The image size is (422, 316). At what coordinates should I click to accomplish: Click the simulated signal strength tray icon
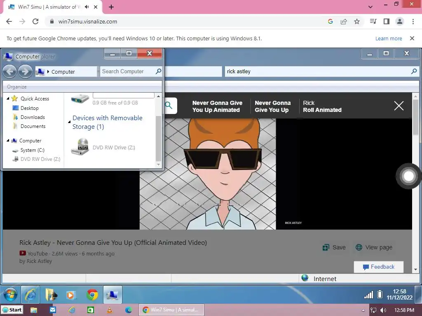tap(369, 295)
